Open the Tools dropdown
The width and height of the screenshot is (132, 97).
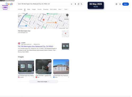tap(66, 9)
